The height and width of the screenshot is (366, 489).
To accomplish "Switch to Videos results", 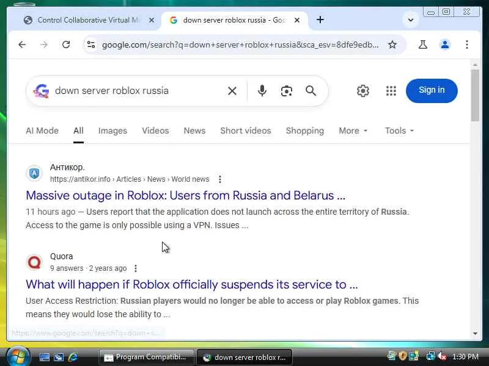I will pos(155,131).
